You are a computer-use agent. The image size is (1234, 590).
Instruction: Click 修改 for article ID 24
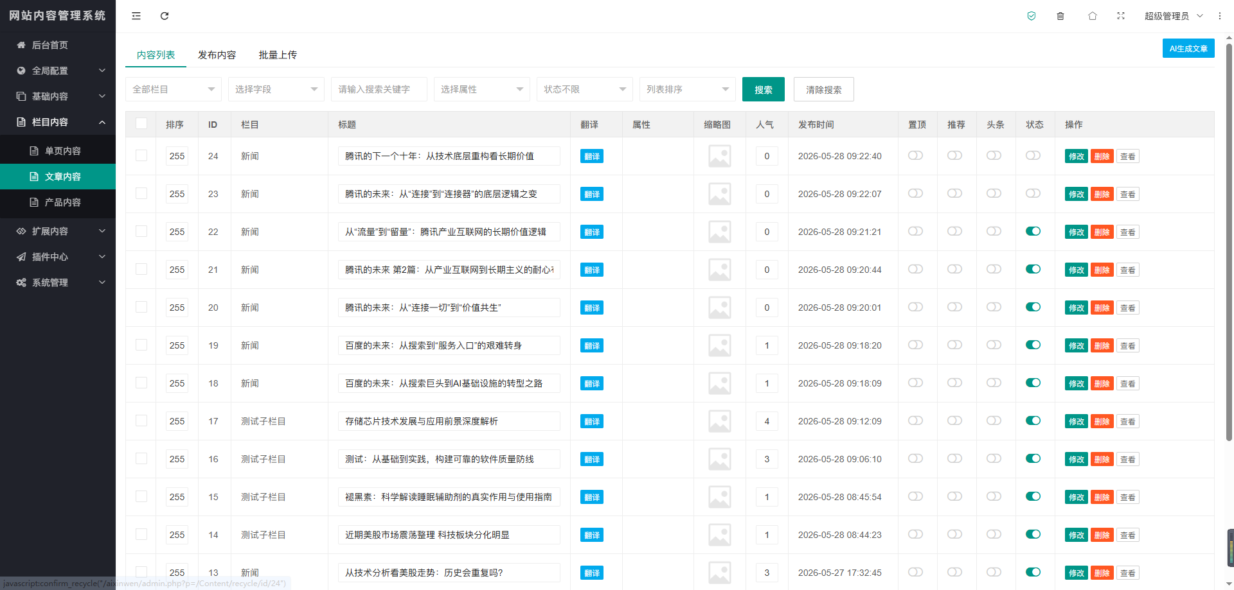1077,156
